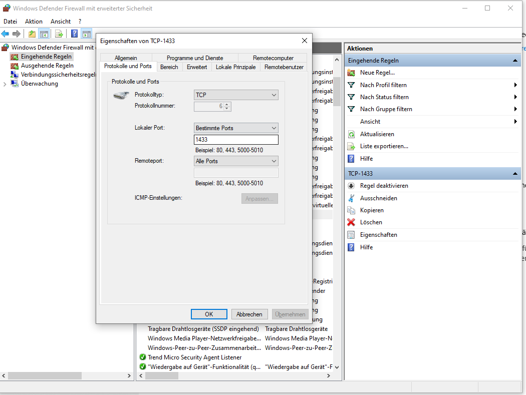Click the export list toolbar icon
526x395 pixels.
pos(59,34)
